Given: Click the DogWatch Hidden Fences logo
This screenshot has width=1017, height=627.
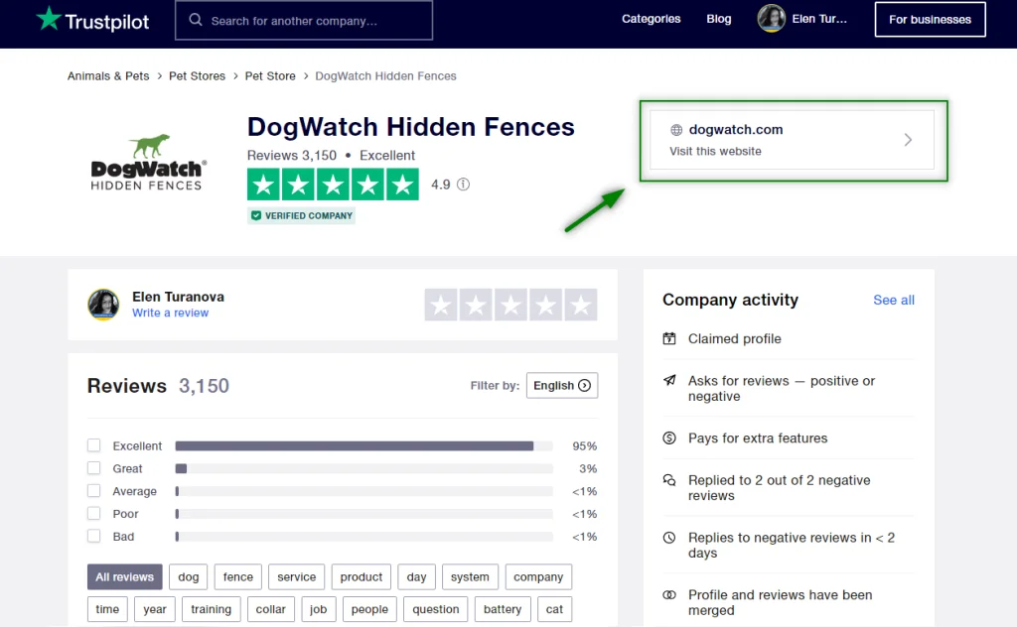Looking at the screenshot, I should pos(148,162).
